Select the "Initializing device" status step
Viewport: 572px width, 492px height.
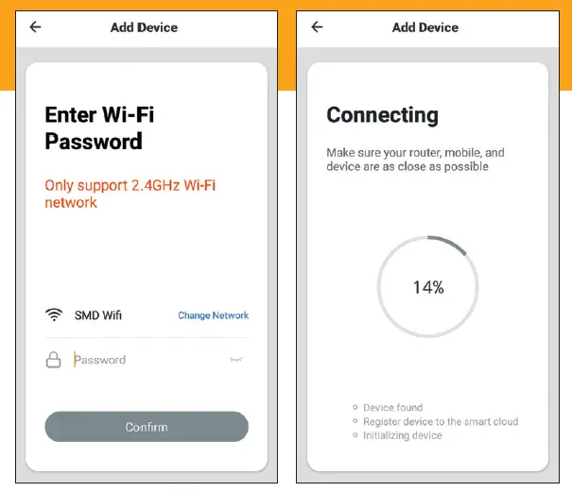coord(402,435)
